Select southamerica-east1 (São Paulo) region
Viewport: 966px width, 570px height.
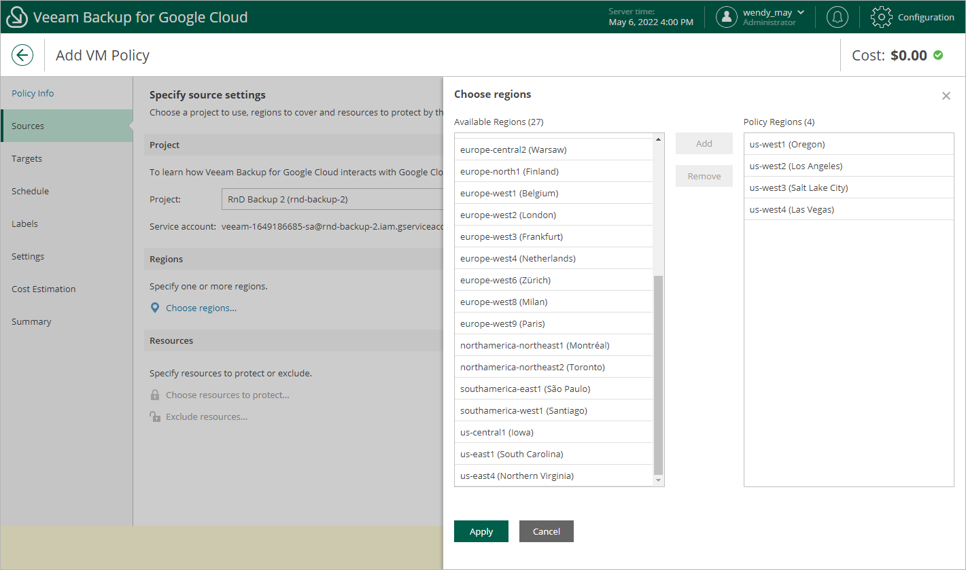tap(553, 389)
